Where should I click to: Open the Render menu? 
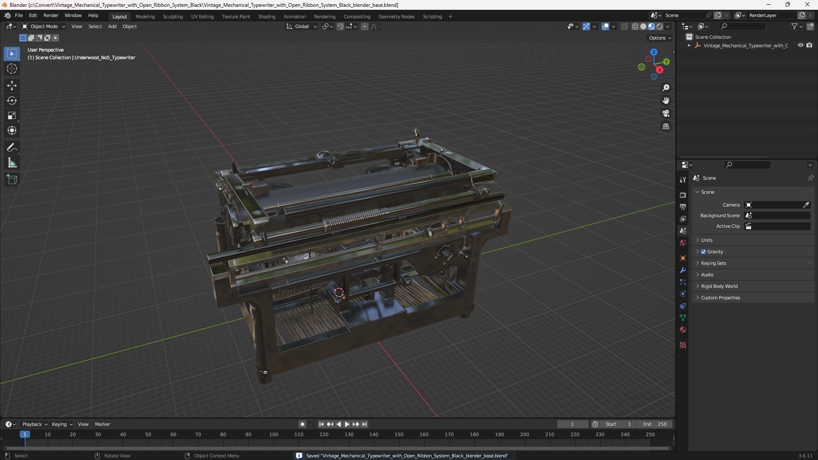click(x=51, y=15)
